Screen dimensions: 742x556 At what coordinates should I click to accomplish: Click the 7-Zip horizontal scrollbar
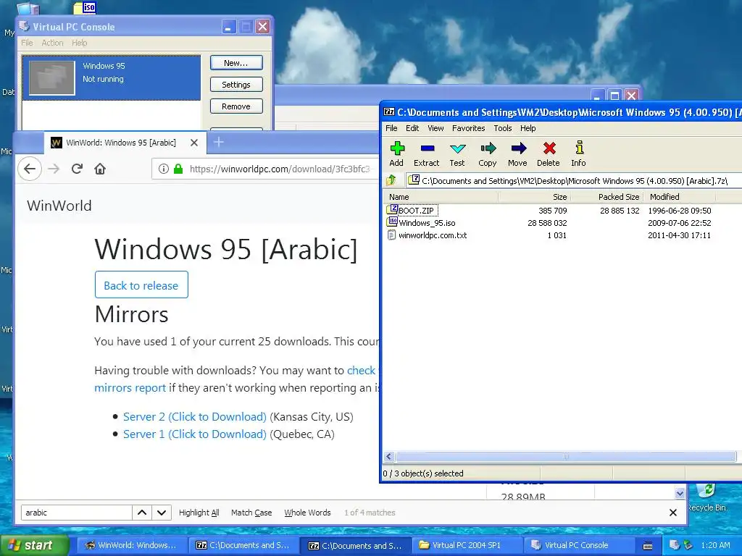565,456
